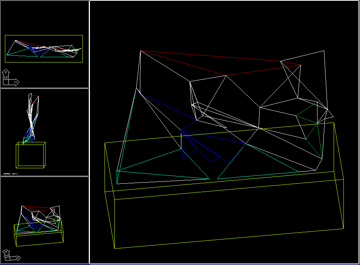Click the X axis arrow of top-left UCS icon

coord(17,82)
